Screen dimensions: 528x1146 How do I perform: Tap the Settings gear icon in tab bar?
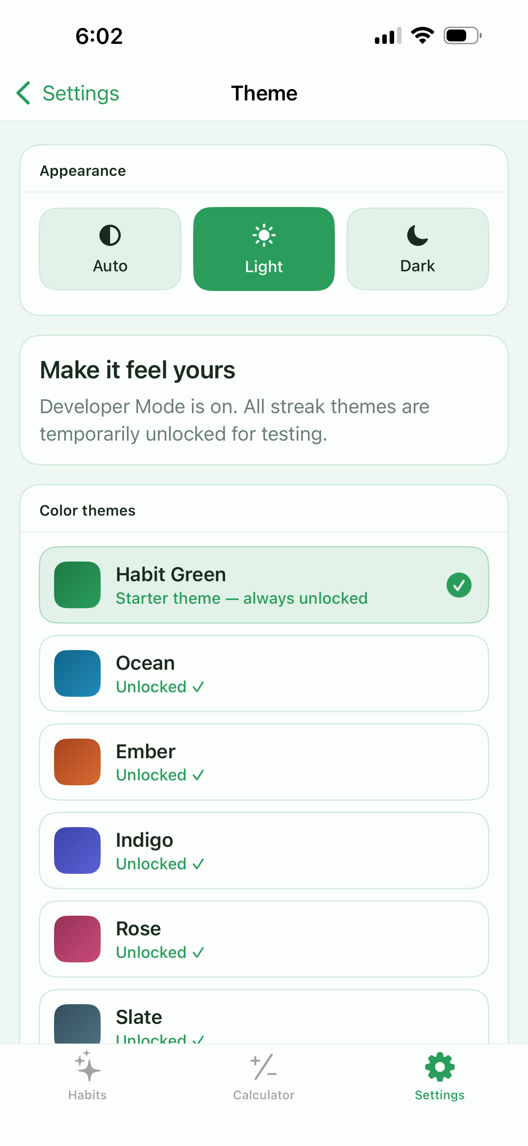tap(440, 1067)
